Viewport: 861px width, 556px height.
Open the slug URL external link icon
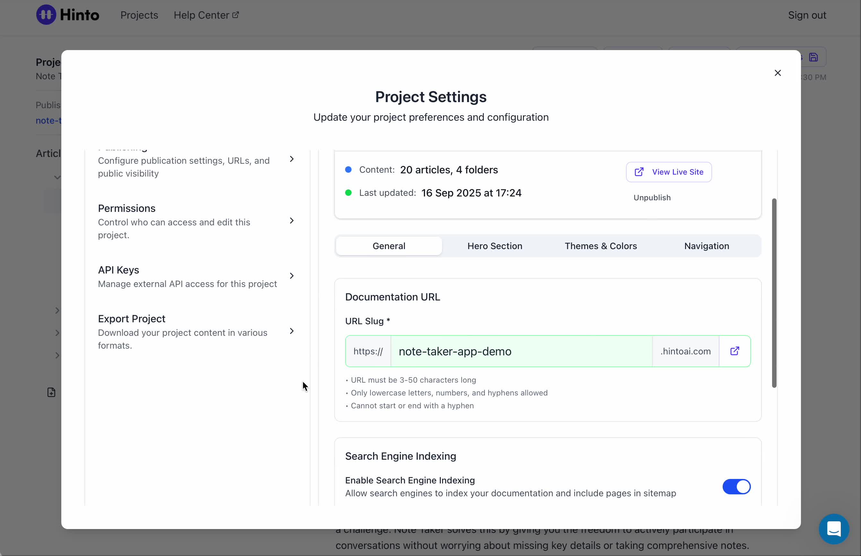734,351
